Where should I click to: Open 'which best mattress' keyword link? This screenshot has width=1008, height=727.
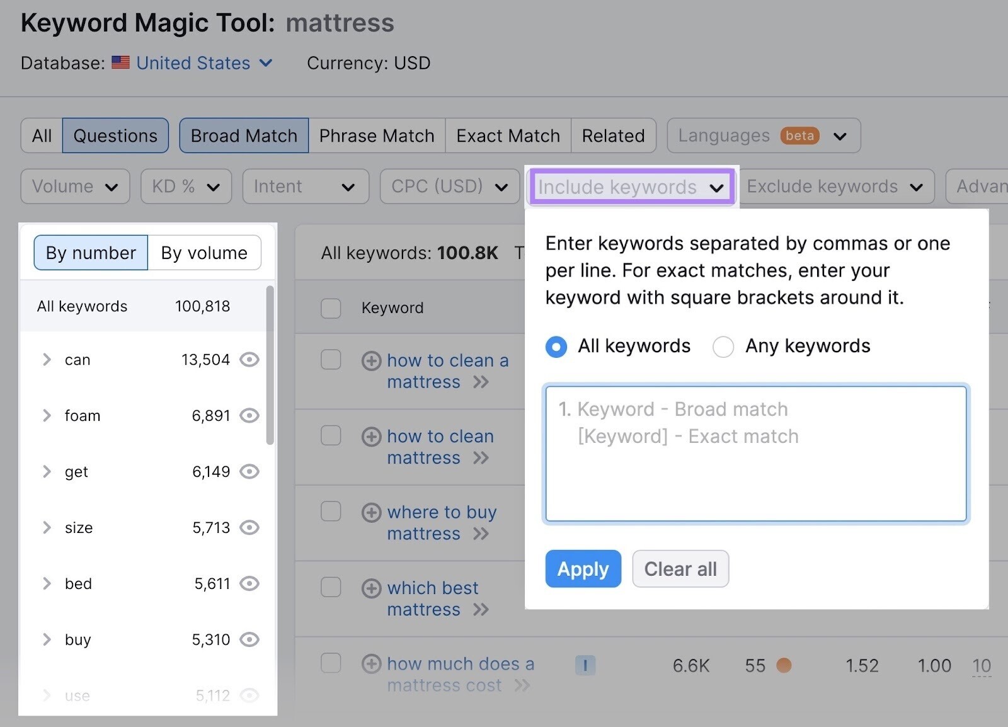pyautogui.click(x=433, y=598)
